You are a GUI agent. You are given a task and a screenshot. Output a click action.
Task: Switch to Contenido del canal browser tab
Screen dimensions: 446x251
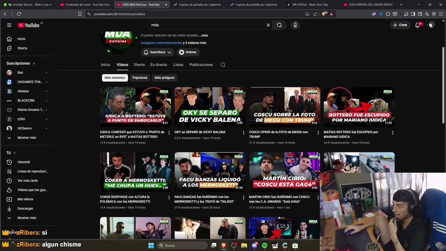[85, 5]
